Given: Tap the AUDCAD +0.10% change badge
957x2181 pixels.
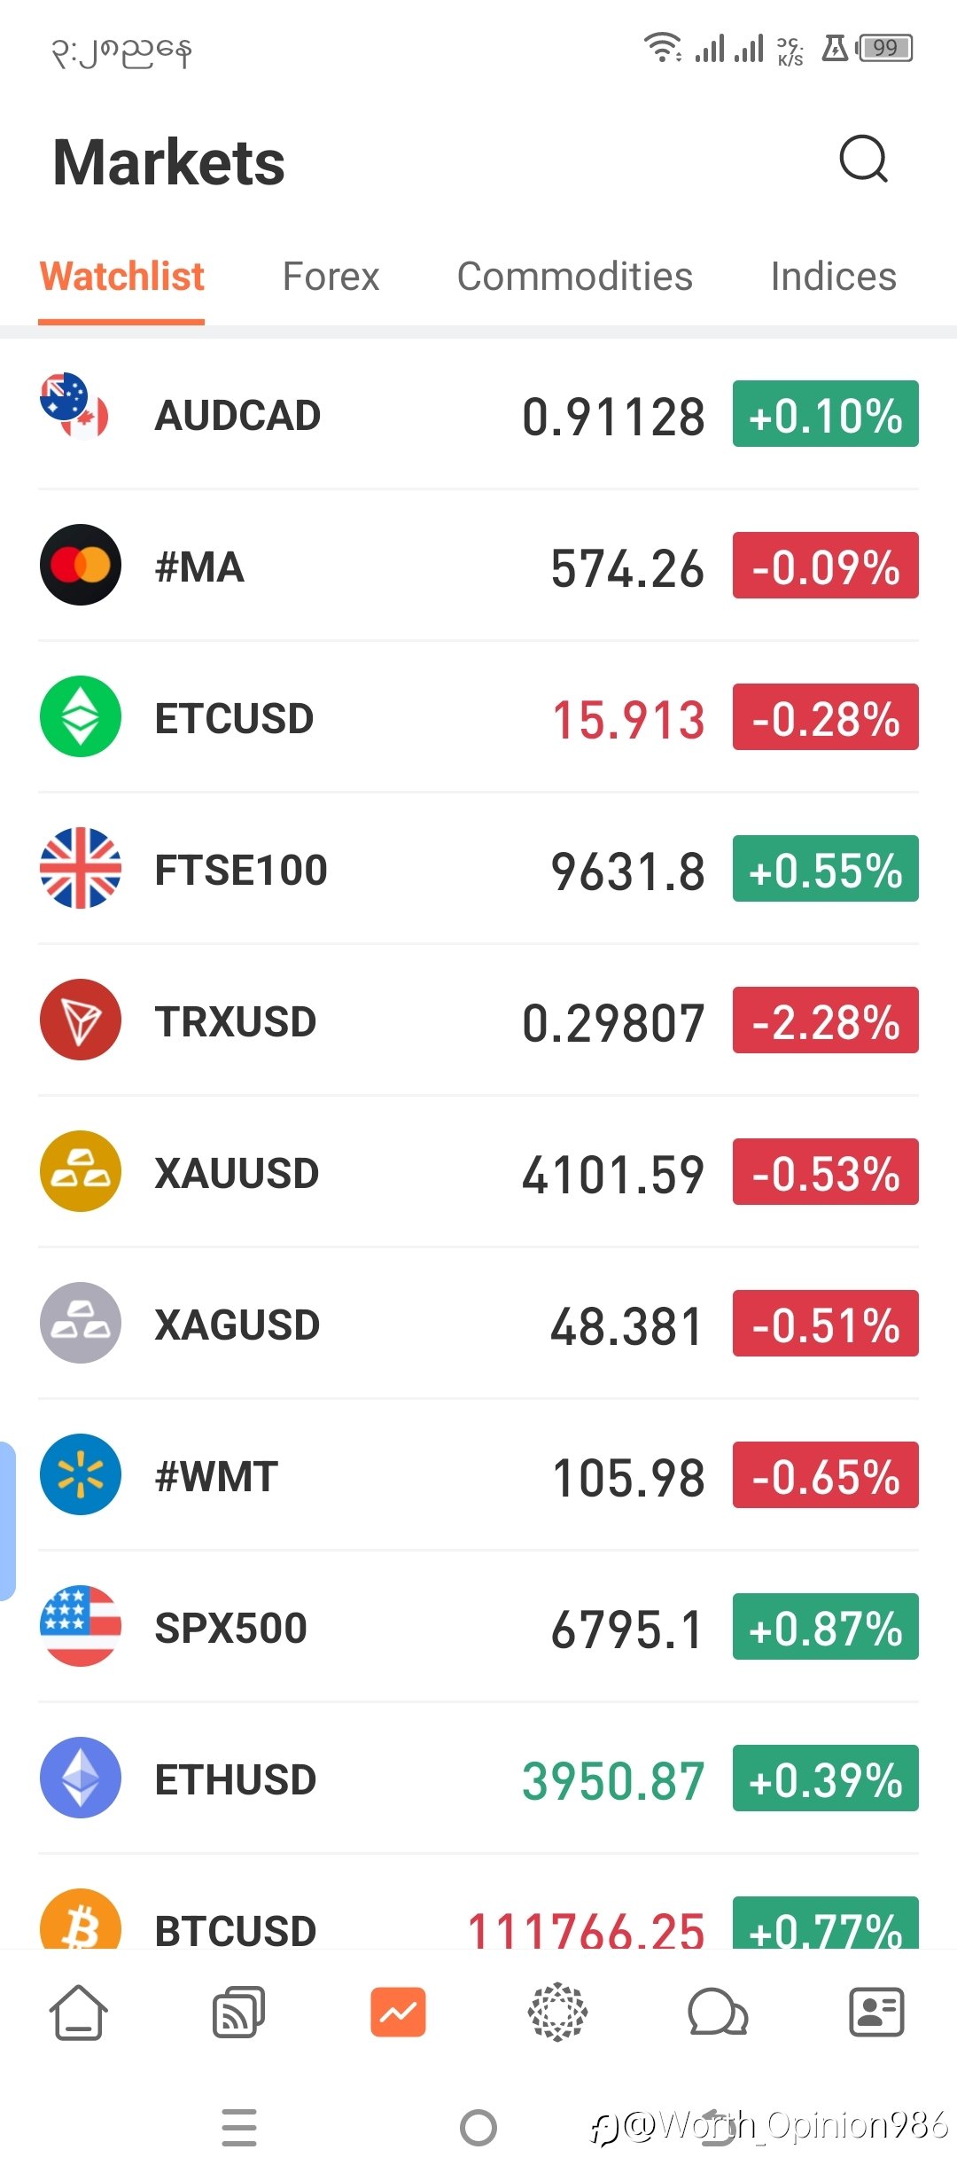Looking at the screenshot, I should tap(825, 414).
